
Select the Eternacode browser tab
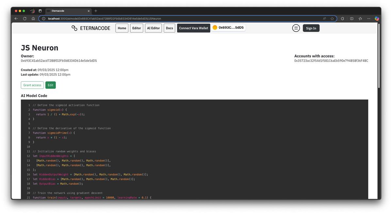(x=68, y=11)
